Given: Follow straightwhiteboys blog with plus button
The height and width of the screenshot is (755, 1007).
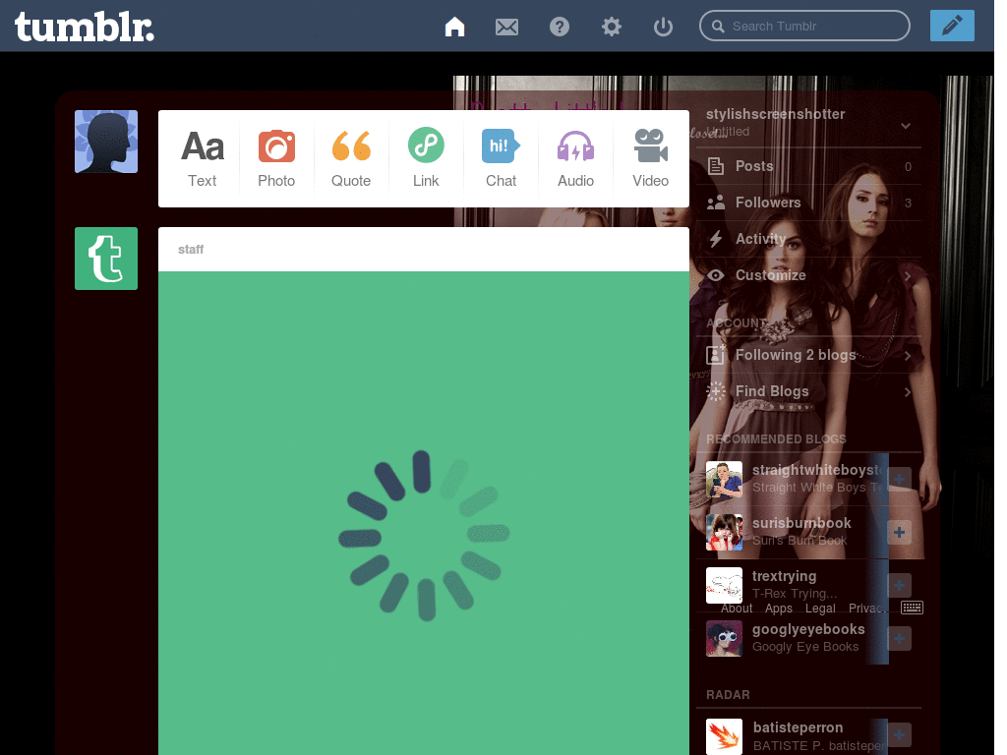Looking at the screenshot, I should [899, 479].
